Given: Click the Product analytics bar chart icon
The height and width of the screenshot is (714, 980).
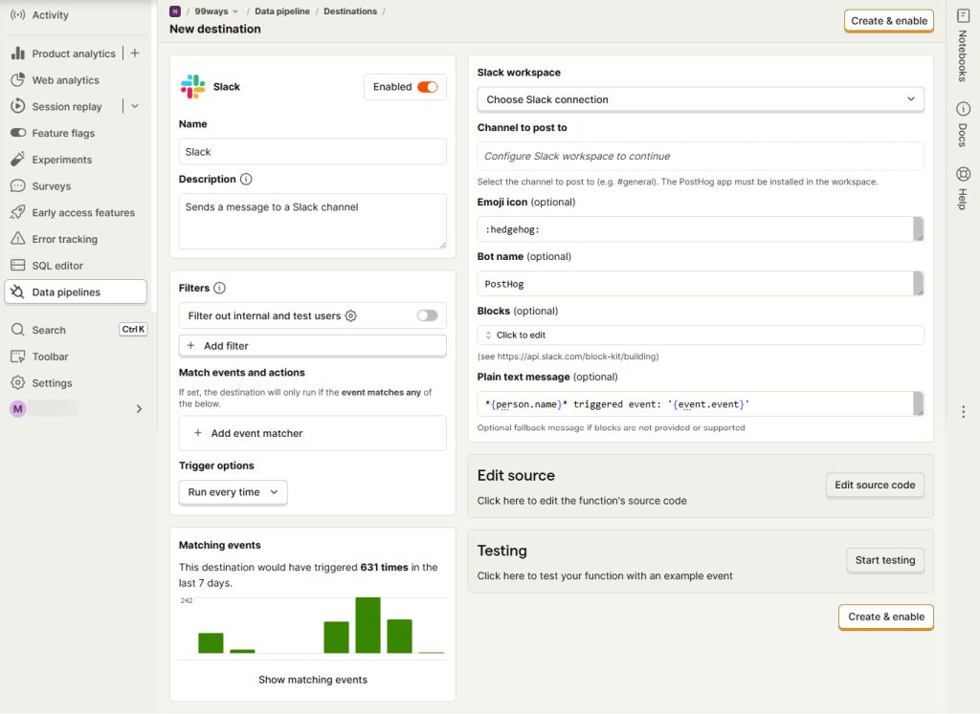Looking at the screenshot, I should point(18,54).
